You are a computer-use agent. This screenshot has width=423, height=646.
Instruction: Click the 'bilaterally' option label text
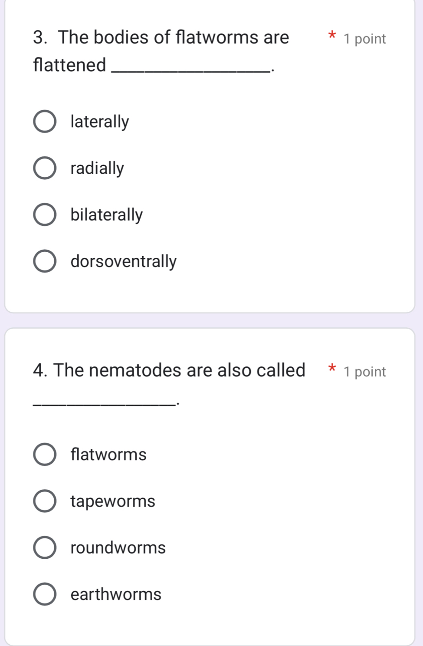coord(107,215)
